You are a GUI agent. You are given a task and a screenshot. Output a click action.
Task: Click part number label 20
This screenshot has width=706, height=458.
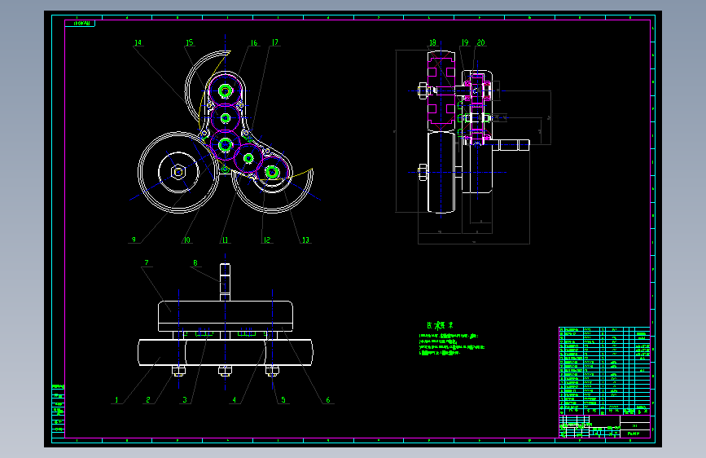coord(480,42)
